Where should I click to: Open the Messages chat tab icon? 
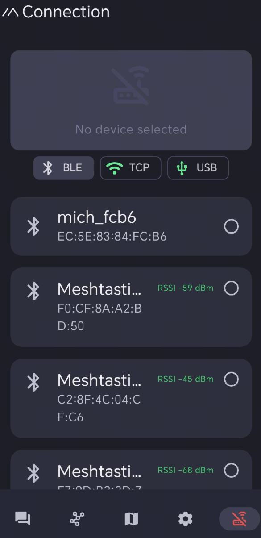click(23, 519)
